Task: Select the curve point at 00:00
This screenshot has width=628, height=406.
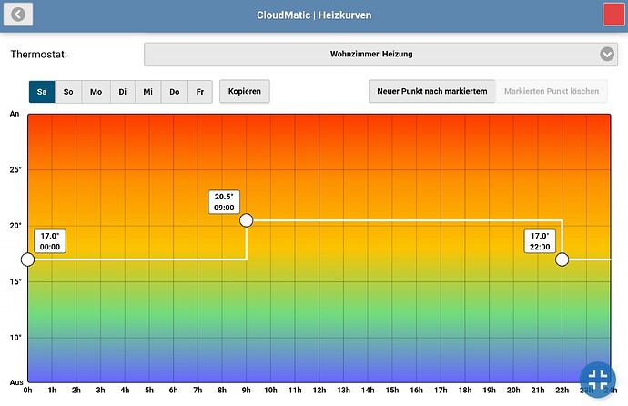Action: pos(27,259)
